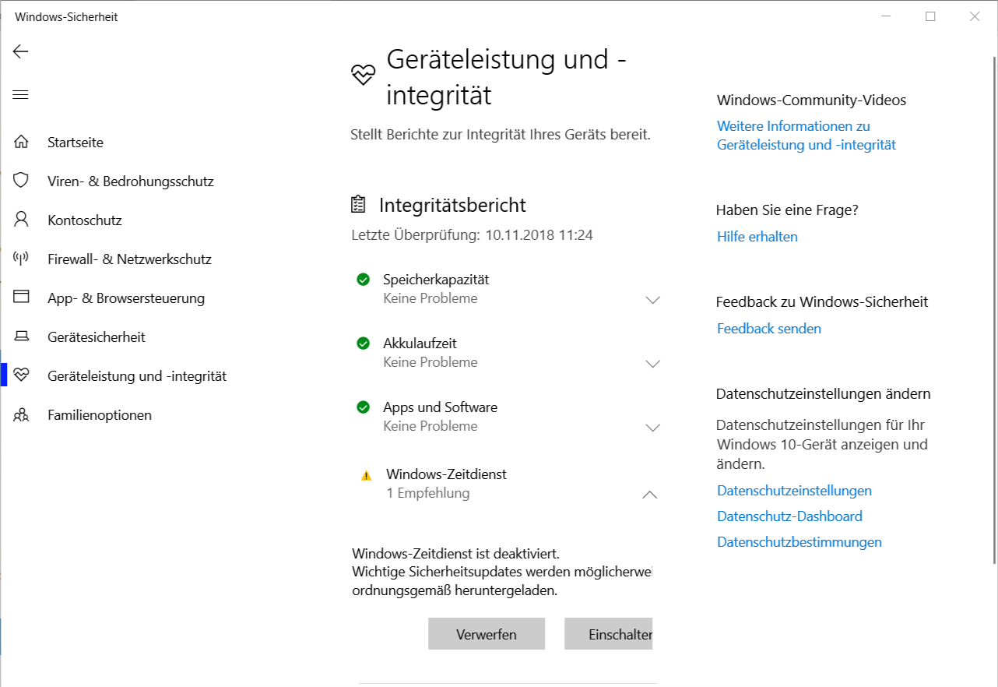Click the '1 Empfehlung' text
The height and width of the screenshot is (687, 998).
[x=428, y=493]
